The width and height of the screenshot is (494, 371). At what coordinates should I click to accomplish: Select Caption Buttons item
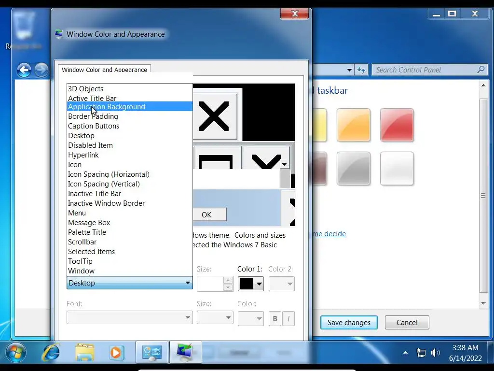pyautogui.click(x=129, y=126)
